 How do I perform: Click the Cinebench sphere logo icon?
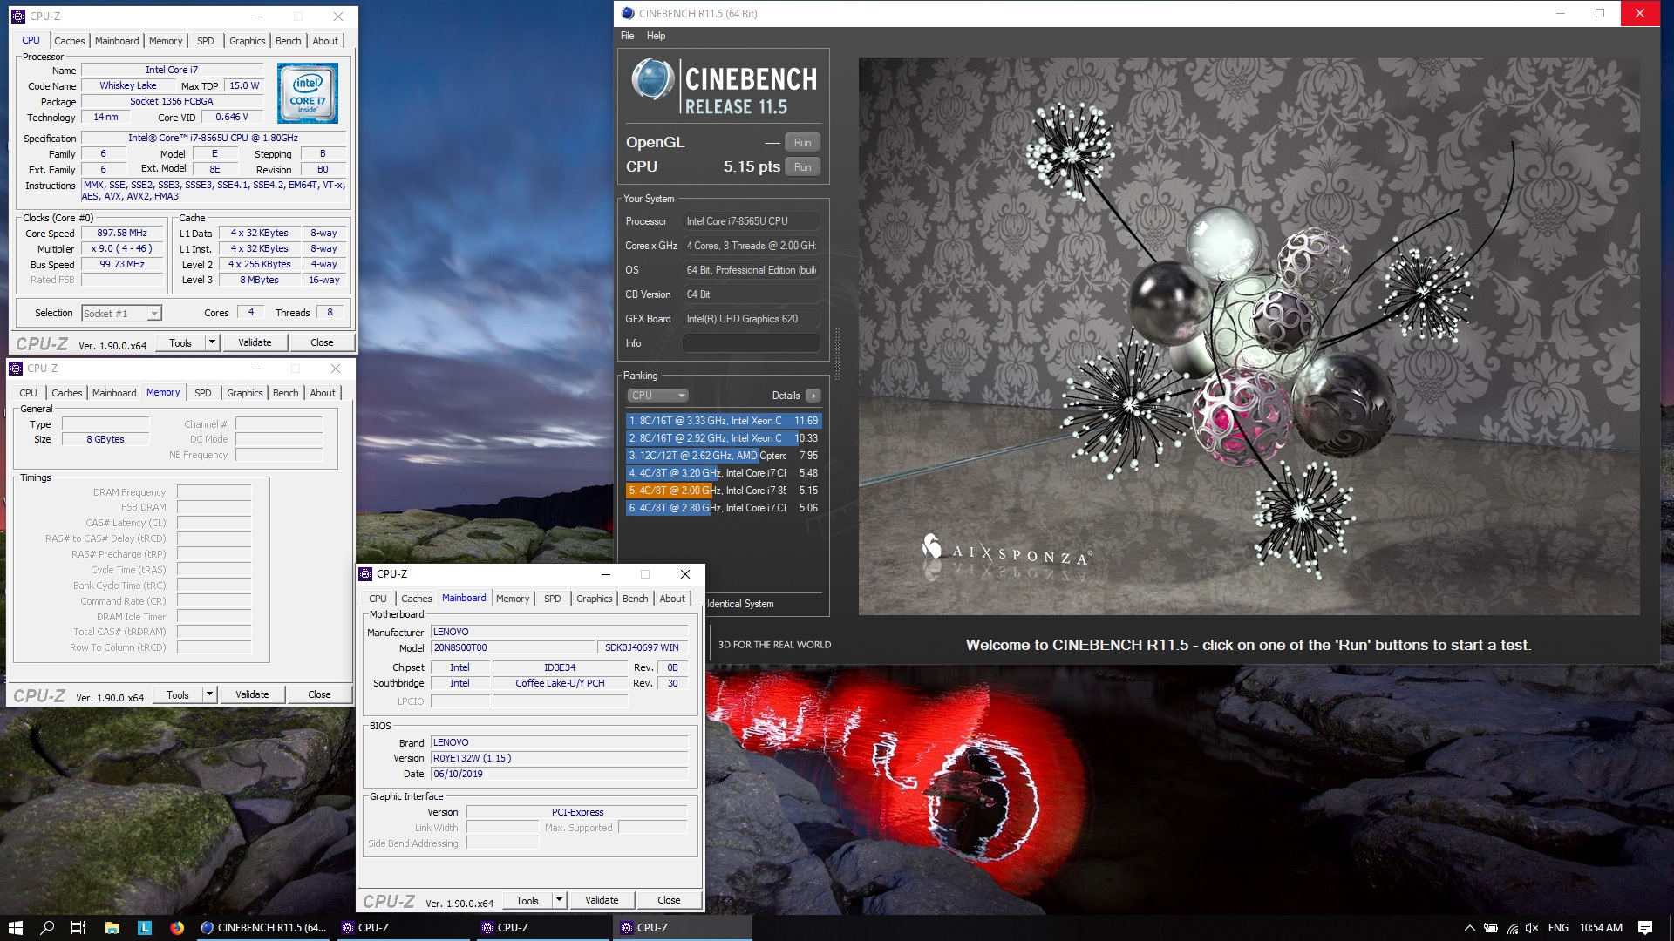pos(653,79)
